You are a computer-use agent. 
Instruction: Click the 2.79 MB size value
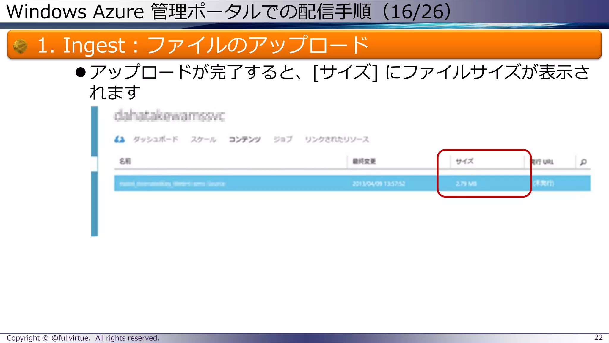click(x=466, y=184)
